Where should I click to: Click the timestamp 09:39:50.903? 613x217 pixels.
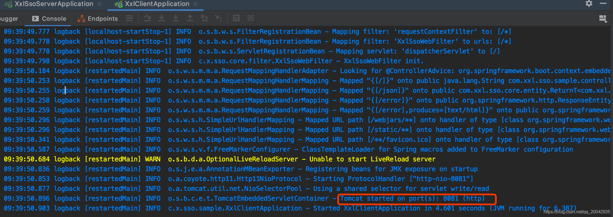(27, 208)
